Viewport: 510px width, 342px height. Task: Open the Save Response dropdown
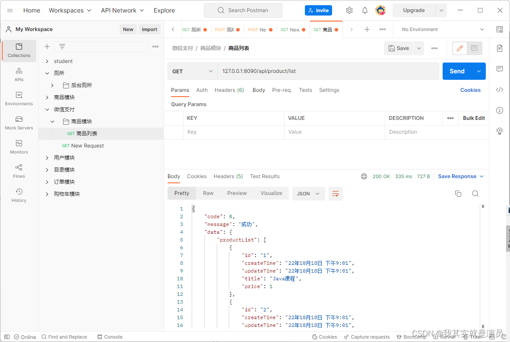[x=461, y=176]
